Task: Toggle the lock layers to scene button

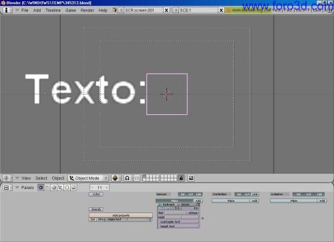Action: (181, 178)
